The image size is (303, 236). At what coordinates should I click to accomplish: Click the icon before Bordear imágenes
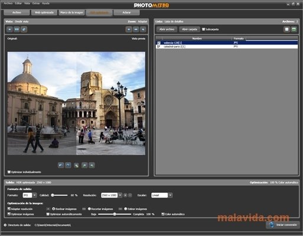[48, 209]
